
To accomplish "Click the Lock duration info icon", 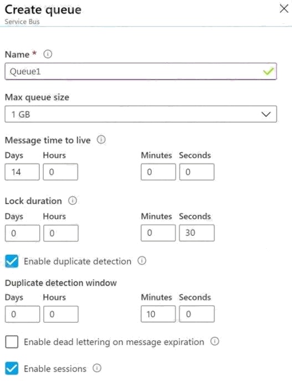I will 73,200.
